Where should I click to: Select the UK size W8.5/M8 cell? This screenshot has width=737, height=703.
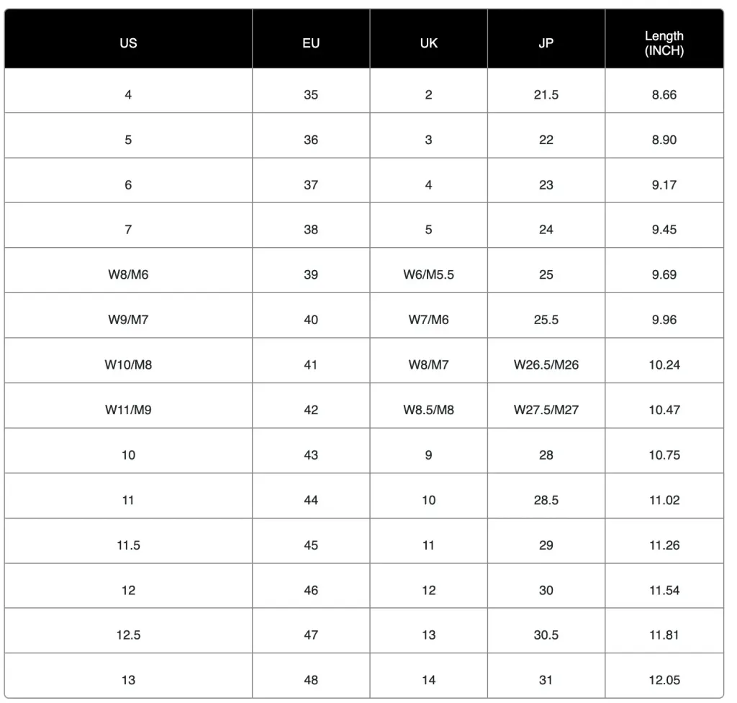click(428, 410)
